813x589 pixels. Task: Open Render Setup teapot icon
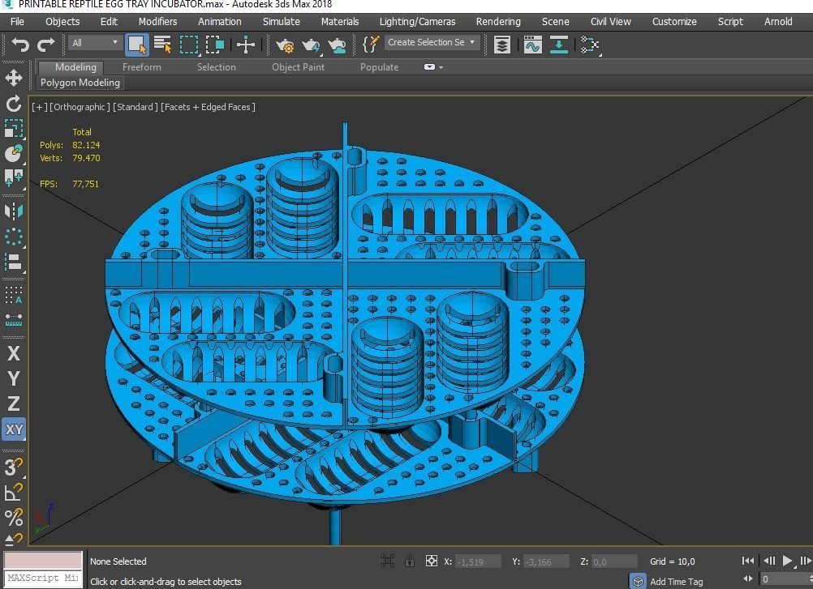click(x=285, y=45)
